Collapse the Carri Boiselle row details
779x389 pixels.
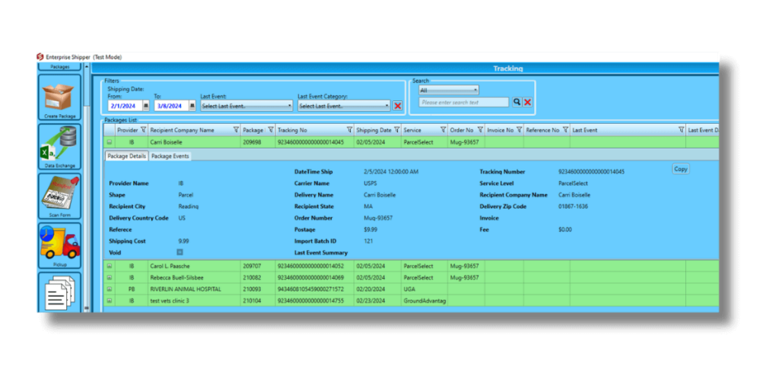tap(110, 142)
